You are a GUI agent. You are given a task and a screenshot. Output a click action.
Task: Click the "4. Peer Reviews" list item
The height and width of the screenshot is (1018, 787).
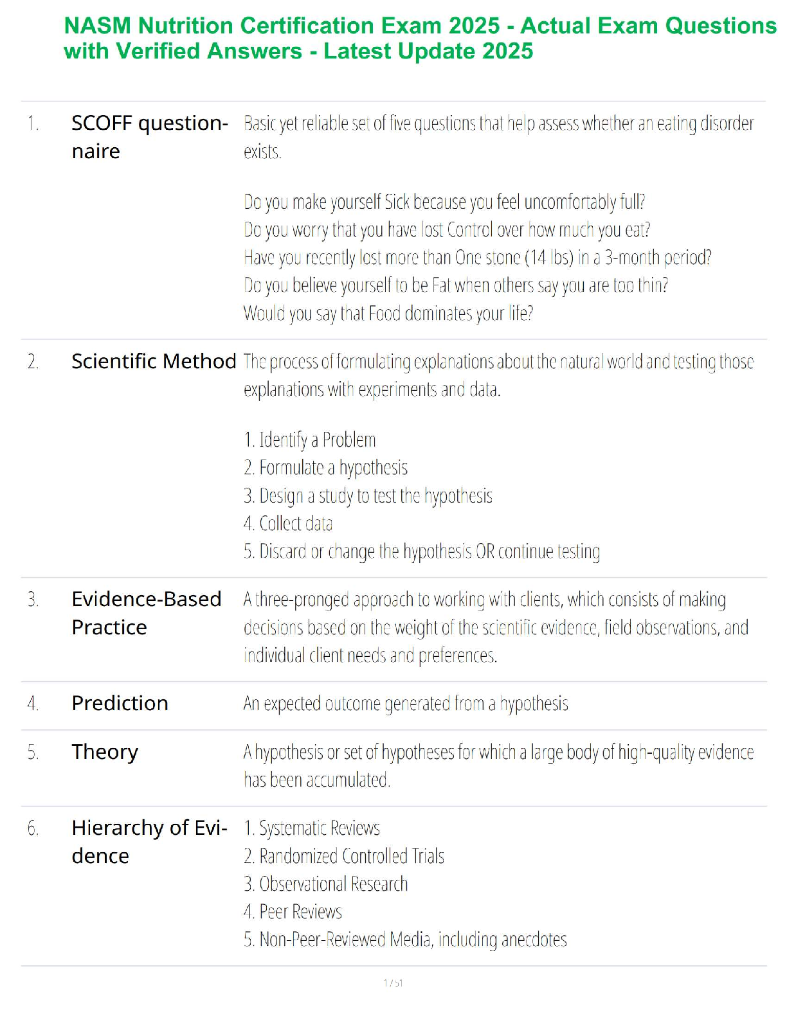click(293, 912)
